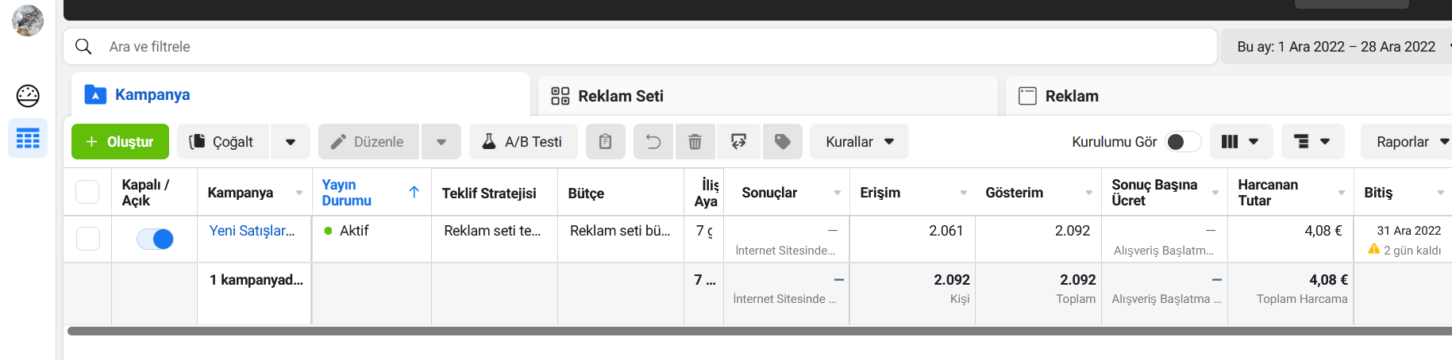The image size is (1452, 360).
Task: Open the account overview gauge icon
Action: (28, 96)
